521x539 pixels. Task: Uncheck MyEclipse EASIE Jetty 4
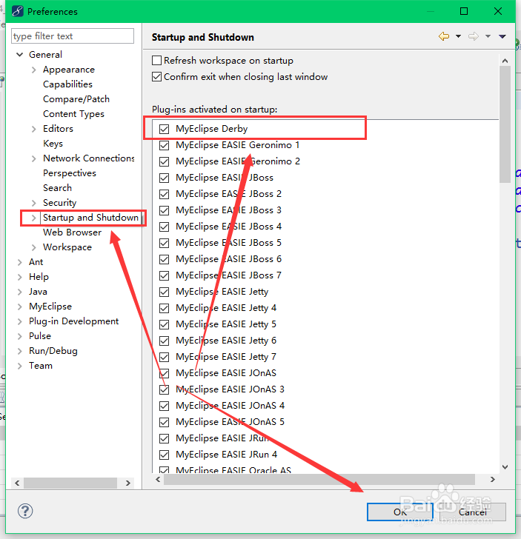coord(164,308)
